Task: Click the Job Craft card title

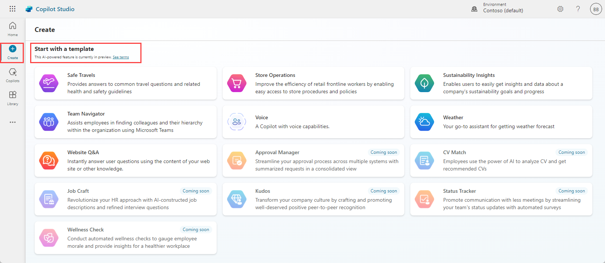Action: click(78, 191)
